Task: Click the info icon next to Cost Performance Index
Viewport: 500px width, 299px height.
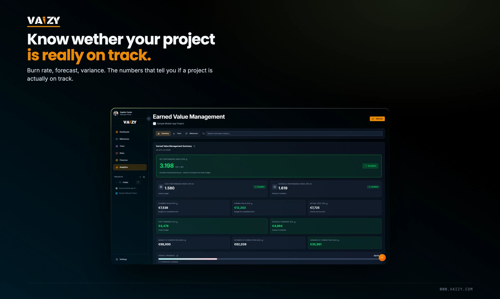Action: tap(193, 184)
